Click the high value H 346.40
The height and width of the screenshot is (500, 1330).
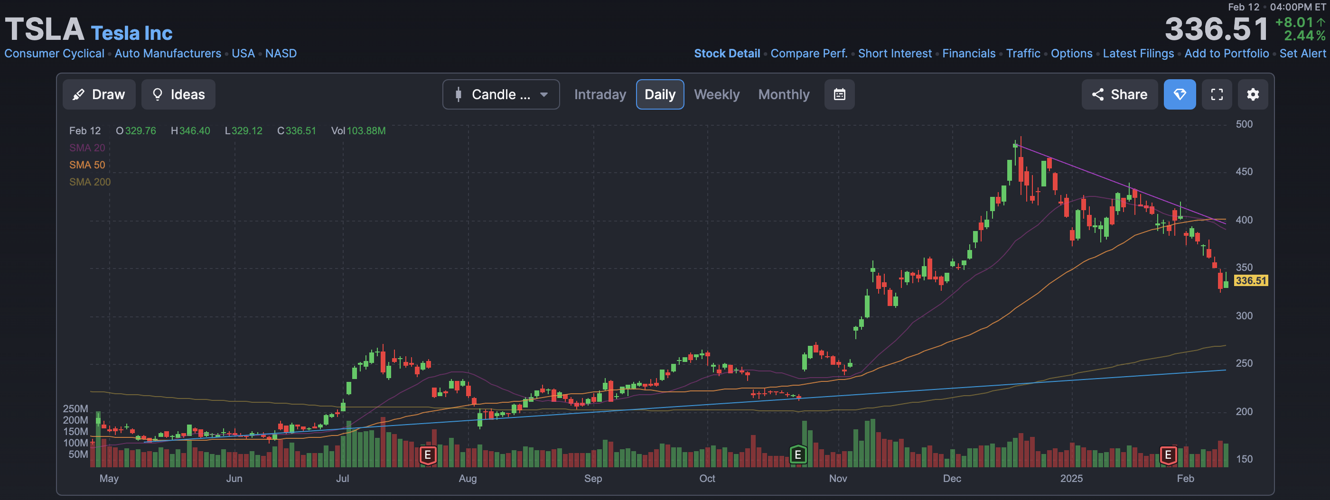(x=190, y=131)
